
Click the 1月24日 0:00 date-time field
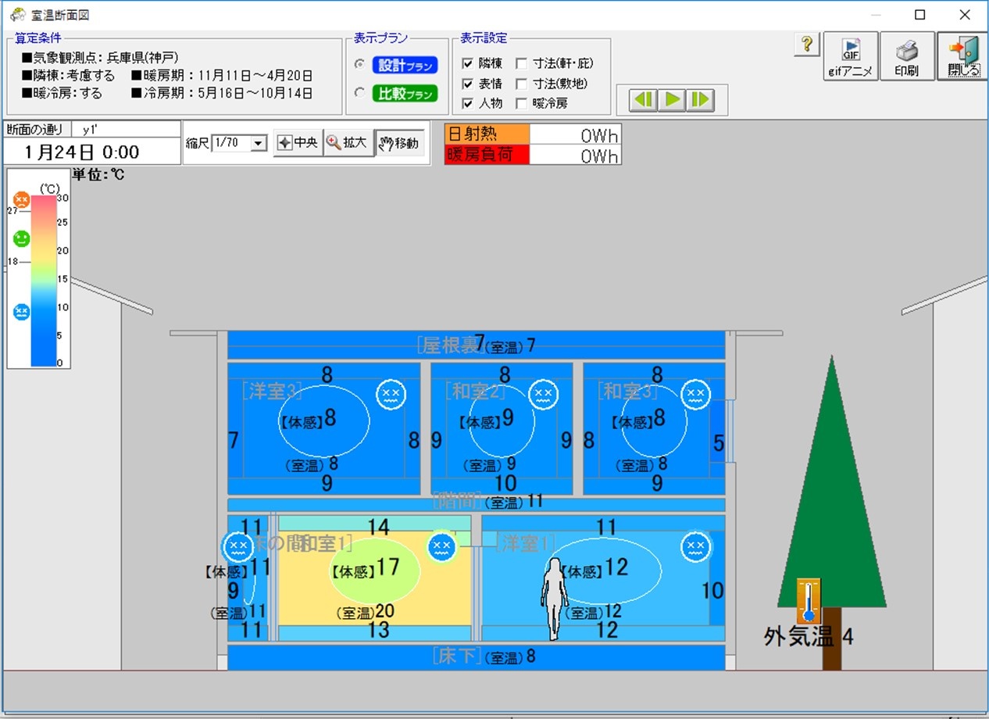coord(81,152)
